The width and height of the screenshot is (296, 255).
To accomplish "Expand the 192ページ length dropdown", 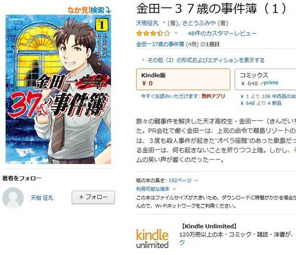I will (196, 180).
